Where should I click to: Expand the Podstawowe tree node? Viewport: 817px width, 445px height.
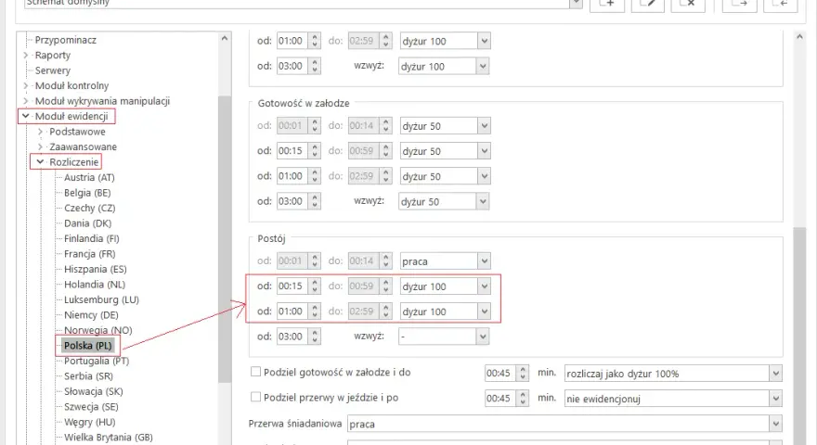pos(40,132)
